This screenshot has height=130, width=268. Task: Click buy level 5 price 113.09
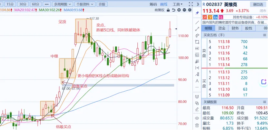[224, 95]
